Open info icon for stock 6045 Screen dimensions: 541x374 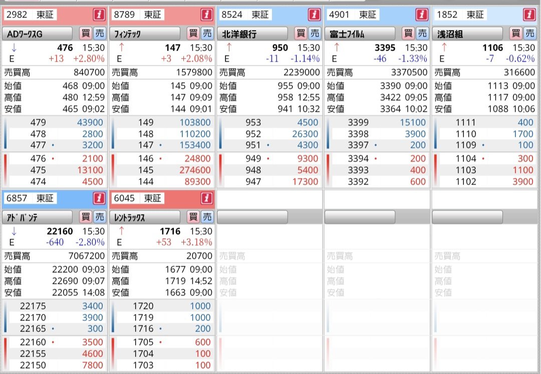click(207, 198)
